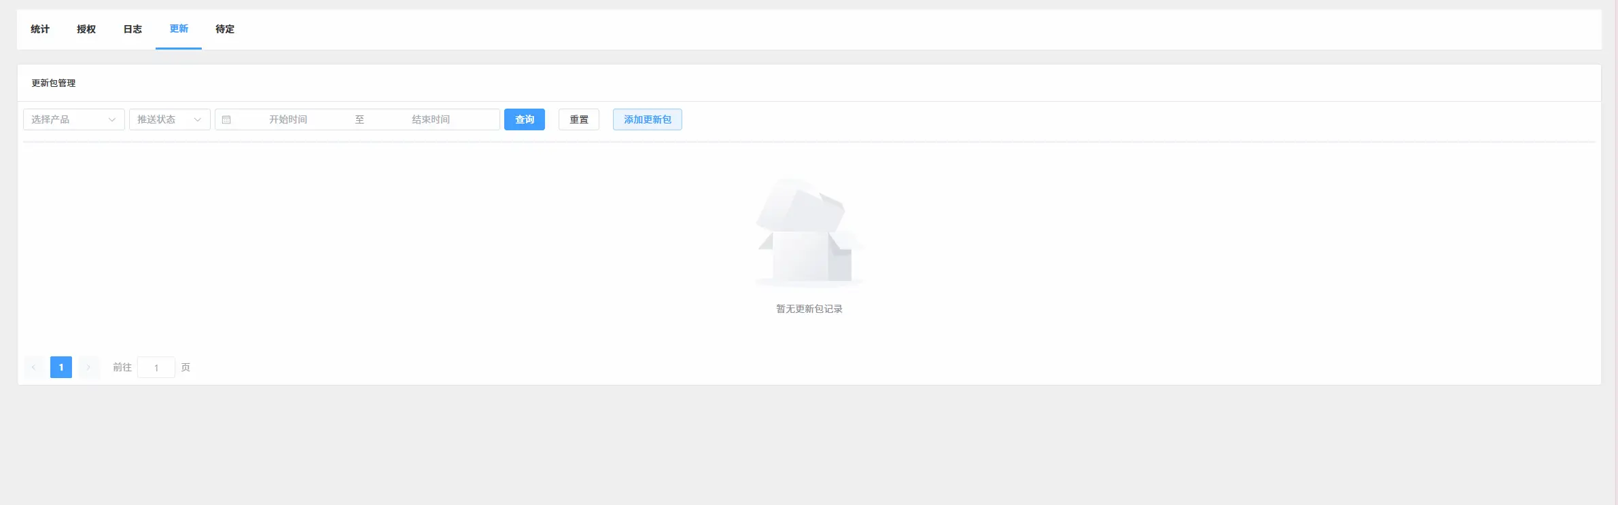Go to the 日志 tab

click(x=133, y=29)
